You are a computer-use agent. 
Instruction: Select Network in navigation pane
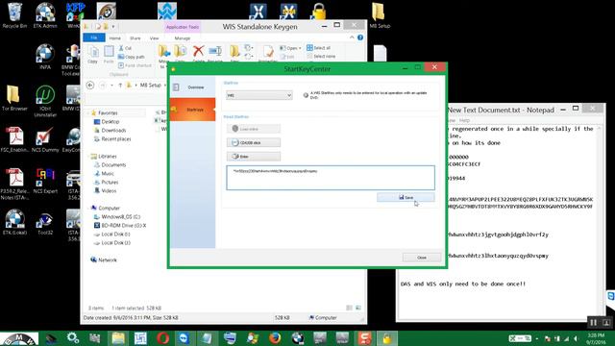[x=104, y=259]
